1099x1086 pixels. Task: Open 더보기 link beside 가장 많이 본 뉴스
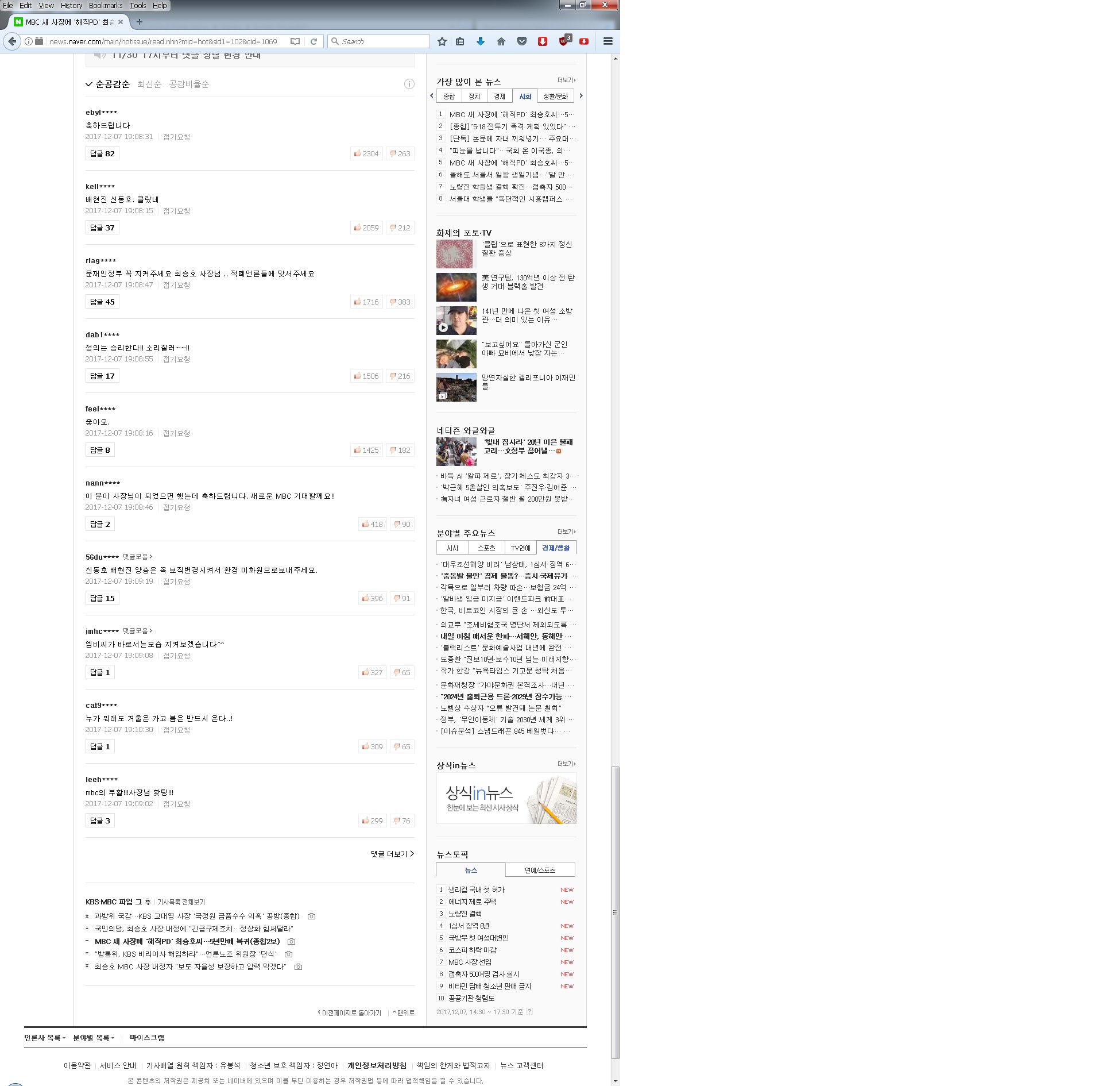click(x=567, y=80)
